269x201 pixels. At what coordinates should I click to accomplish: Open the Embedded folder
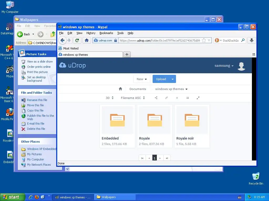[x=117, y=126]
